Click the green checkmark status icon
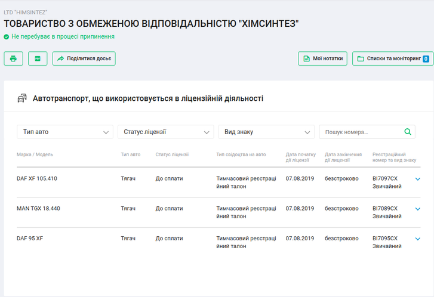The width and height of the screenshot is (434, 297). pyautogui.click(x=7, y=37)
